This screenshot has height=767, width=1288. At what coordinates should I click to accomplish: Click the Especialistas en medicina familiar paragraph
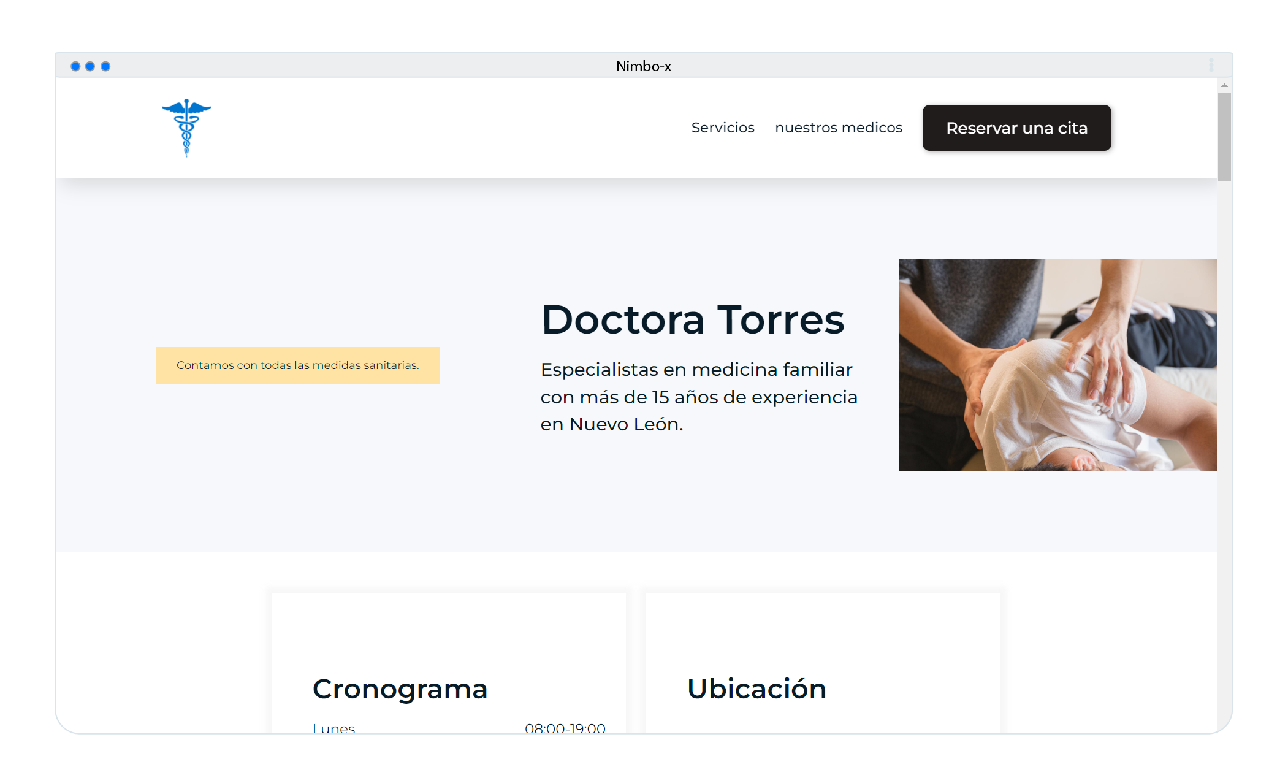(699, 397)
